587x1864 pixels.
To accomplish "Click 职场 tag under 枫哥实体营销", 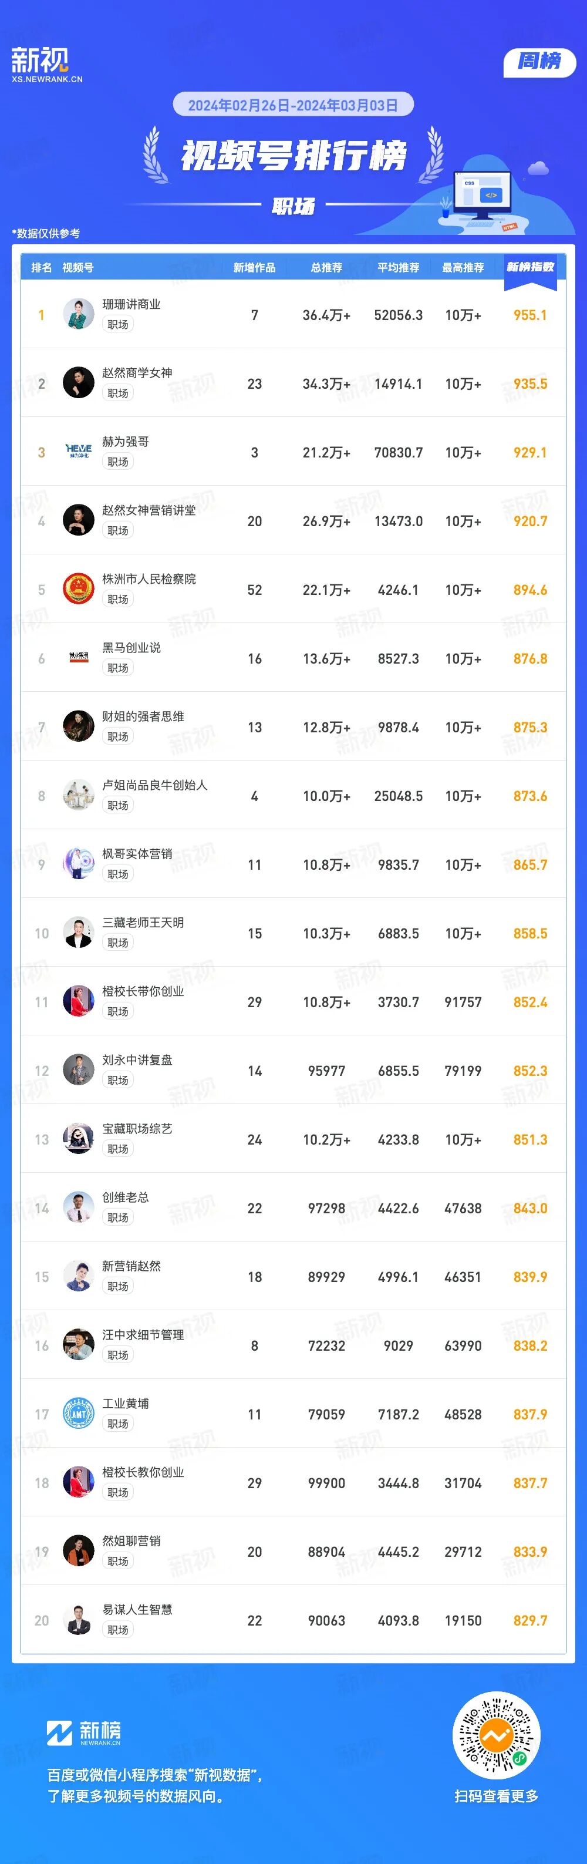I will (118, 874).
